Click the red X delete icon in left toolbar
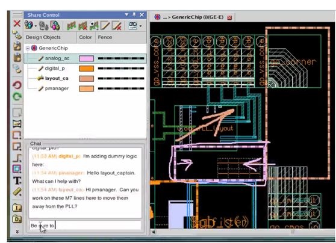The height and width of the screenshot is (243, 336). [17, 23]
